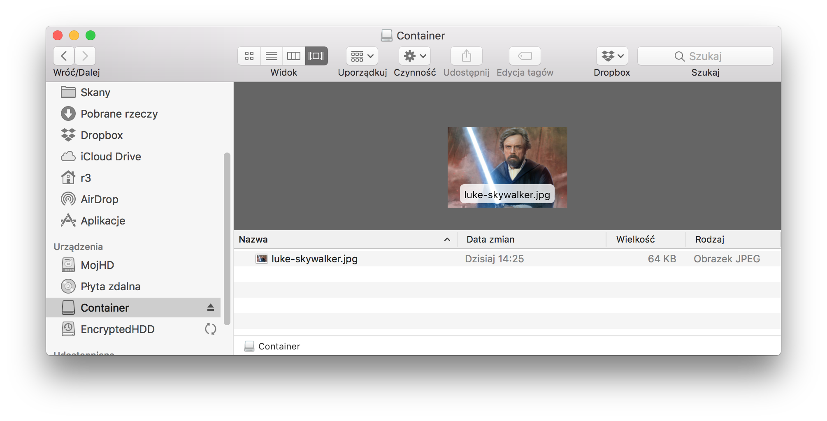Click the Szukaj search field
This screenshot has width=827, height=421.
705,56
